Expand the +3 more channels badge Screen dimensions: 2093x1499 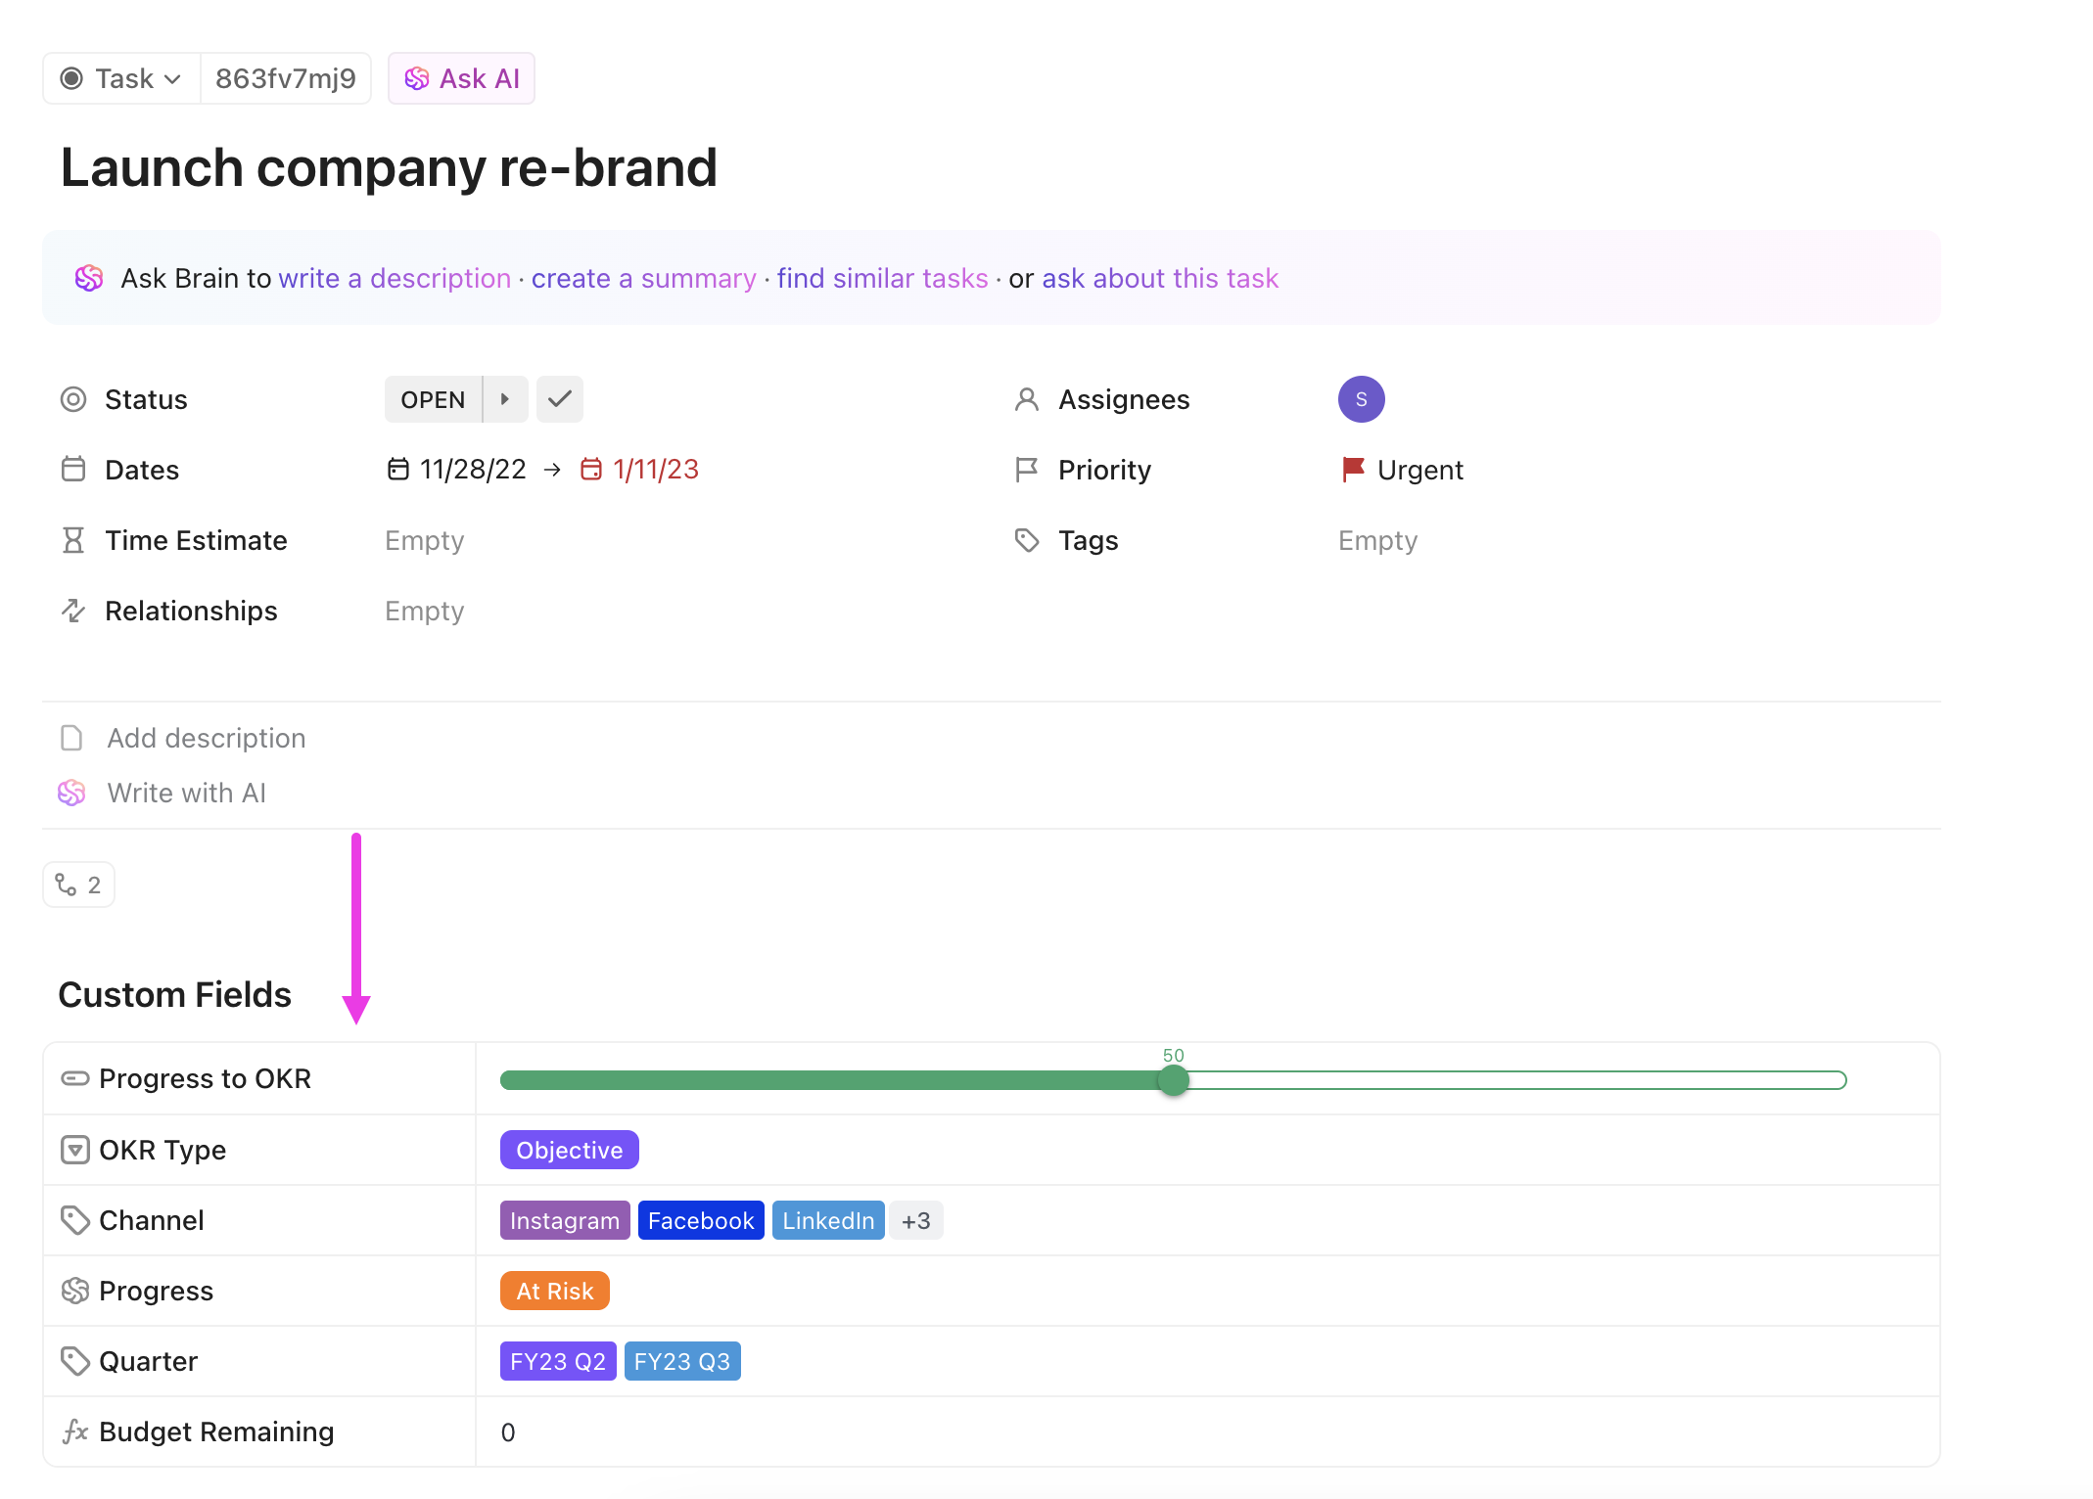pos(916,1220)
